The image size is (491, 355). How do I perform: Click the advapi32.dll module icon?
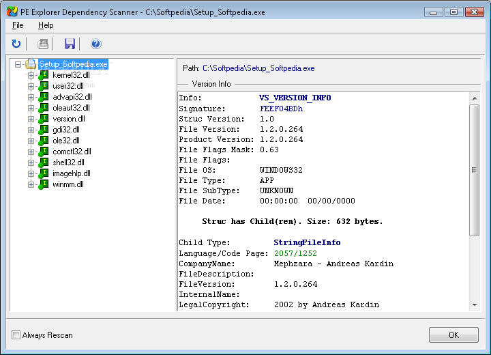44,97
